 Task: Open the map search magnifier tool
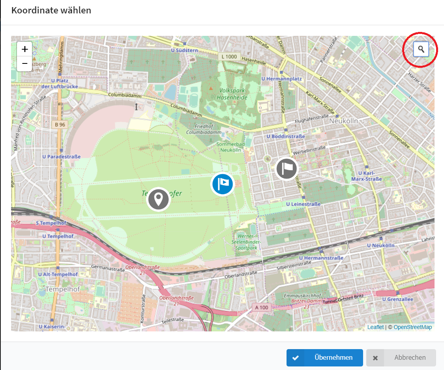tap(421, 49)
